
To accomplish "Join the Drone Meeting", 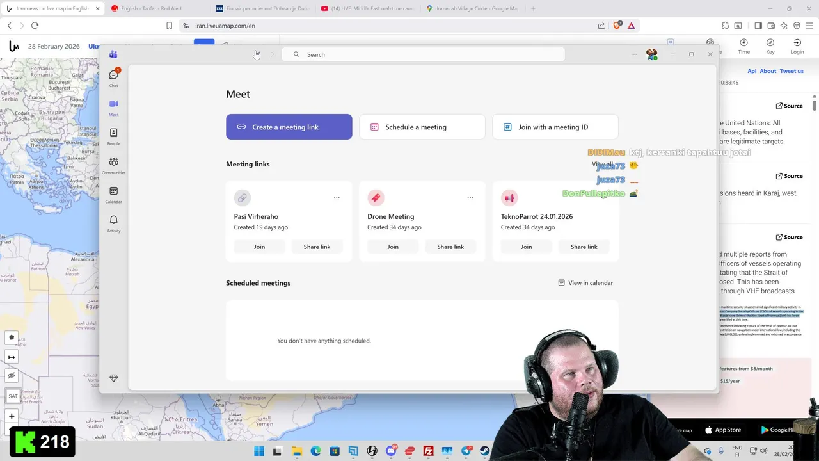I will point(393,247).
